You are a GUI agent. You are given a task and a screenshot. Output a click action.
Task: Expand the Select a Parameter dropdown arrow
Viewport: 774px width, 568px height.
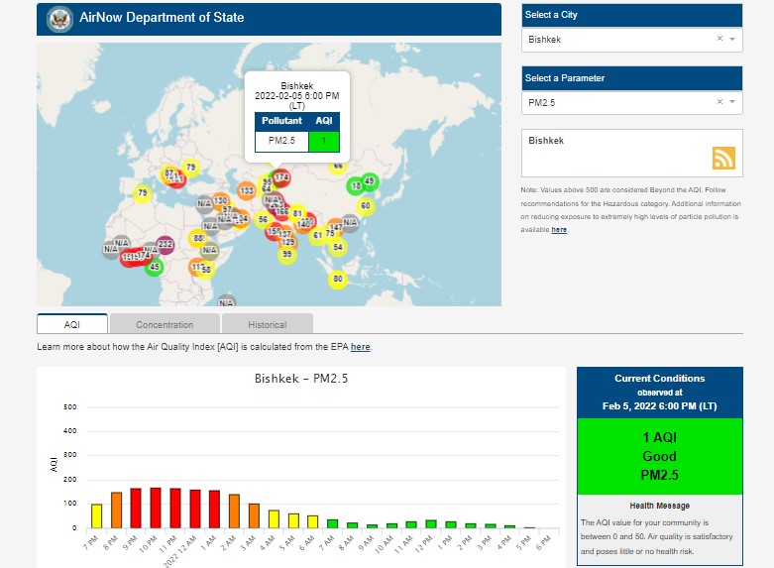(x=732, y=102)
